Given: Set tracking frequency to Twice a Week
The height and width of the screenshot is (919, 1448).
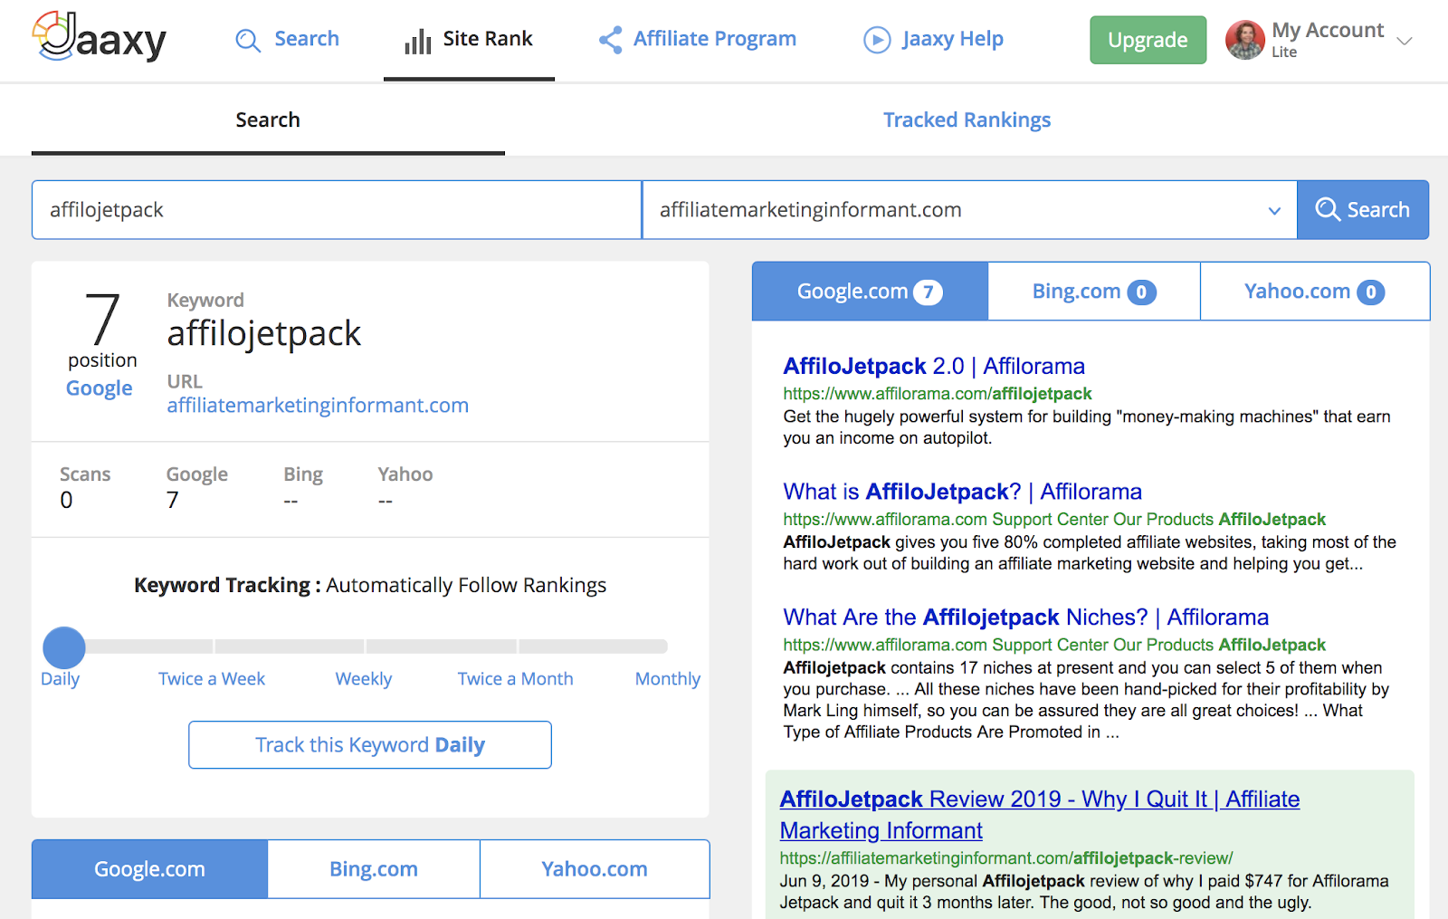Looking at the screenshot, I should pos(212,679).
